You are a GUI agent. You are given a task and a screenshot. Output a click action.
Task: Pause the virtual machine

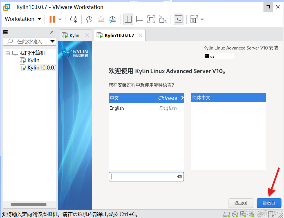point(52,19)
